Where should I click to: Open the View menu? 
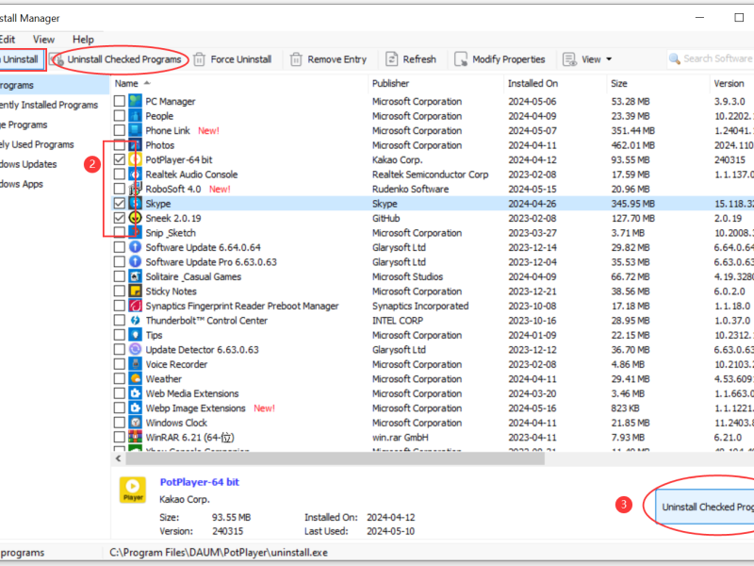pos(43,40)
